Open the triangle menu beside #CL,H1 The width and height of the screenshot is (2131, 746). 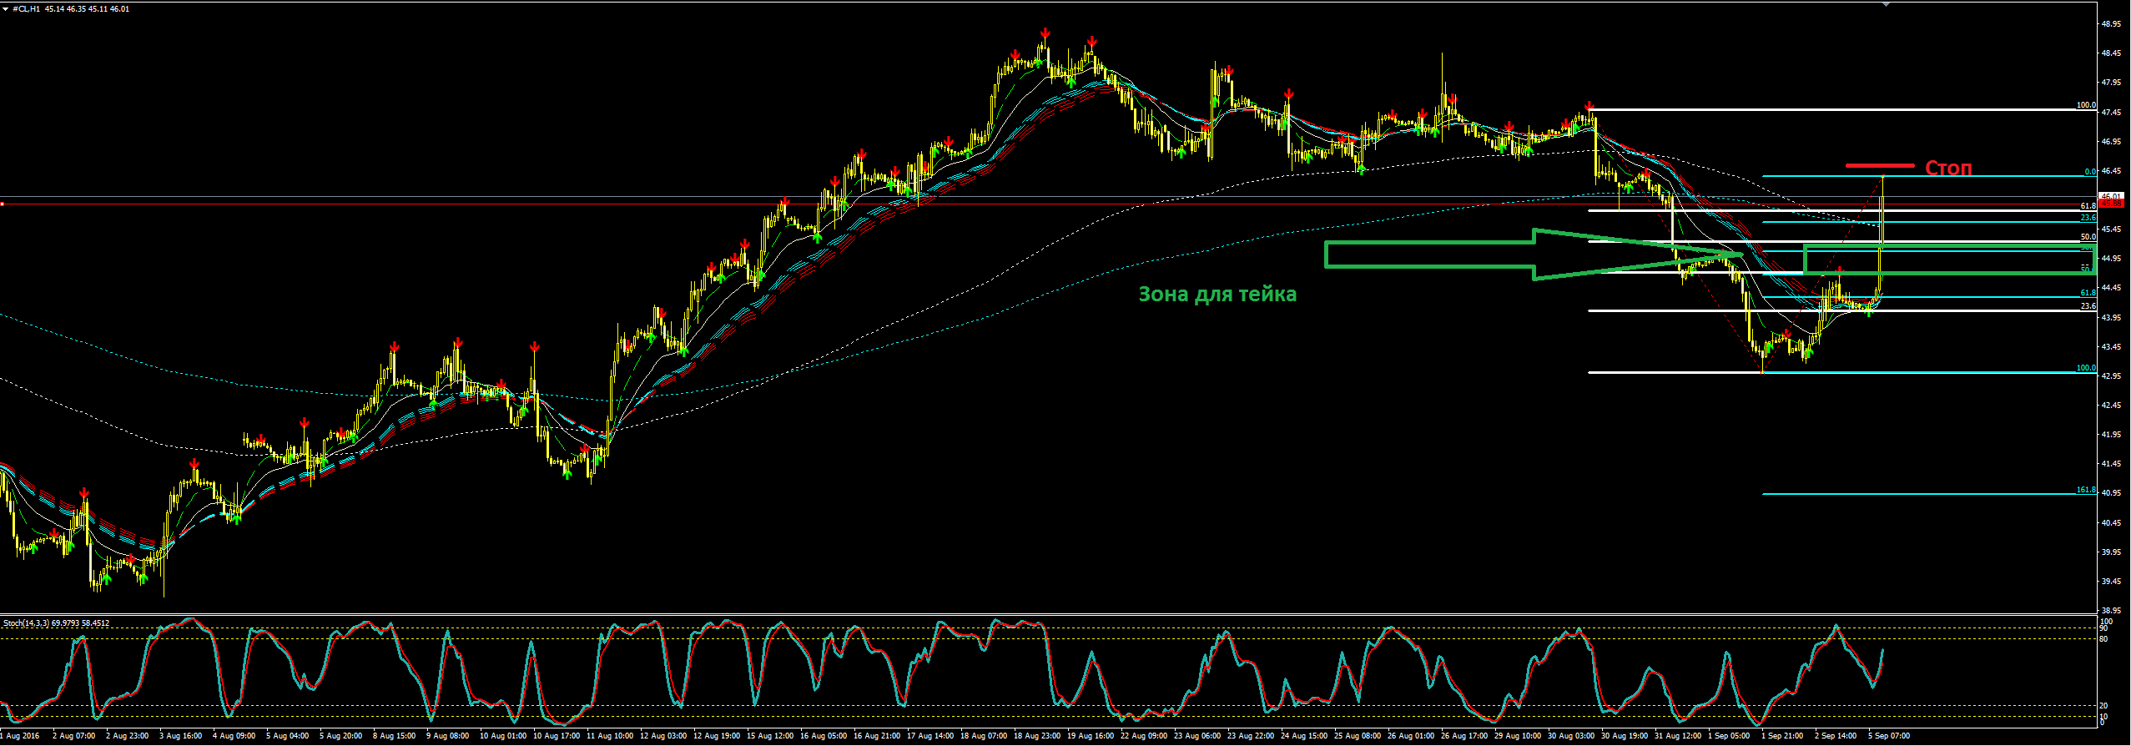click(x=6, y=8)
